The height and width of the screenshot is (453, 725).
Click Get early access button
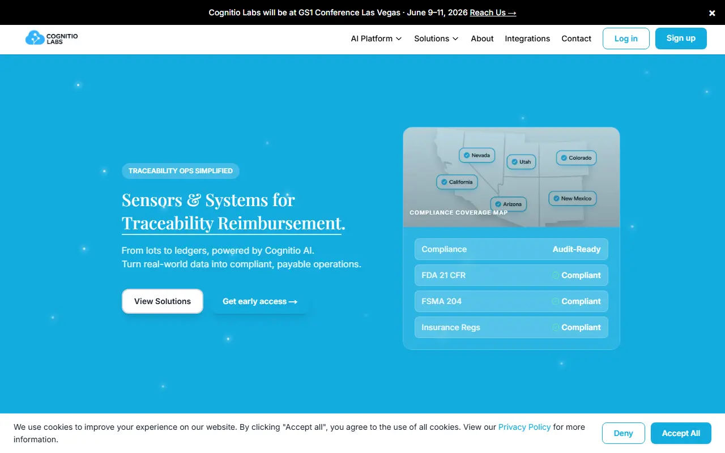tap(260, 301)
